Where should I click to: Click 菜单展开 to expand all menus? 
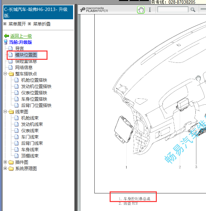[x=17, y=24]
